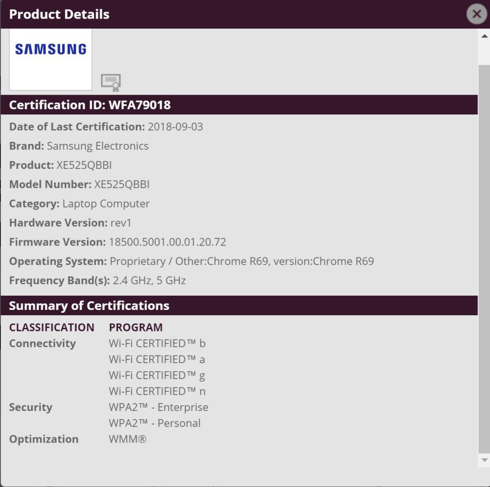Click the Samsung logo thumbnail
Screen dimensions: 490x487
tap(51, 59)
